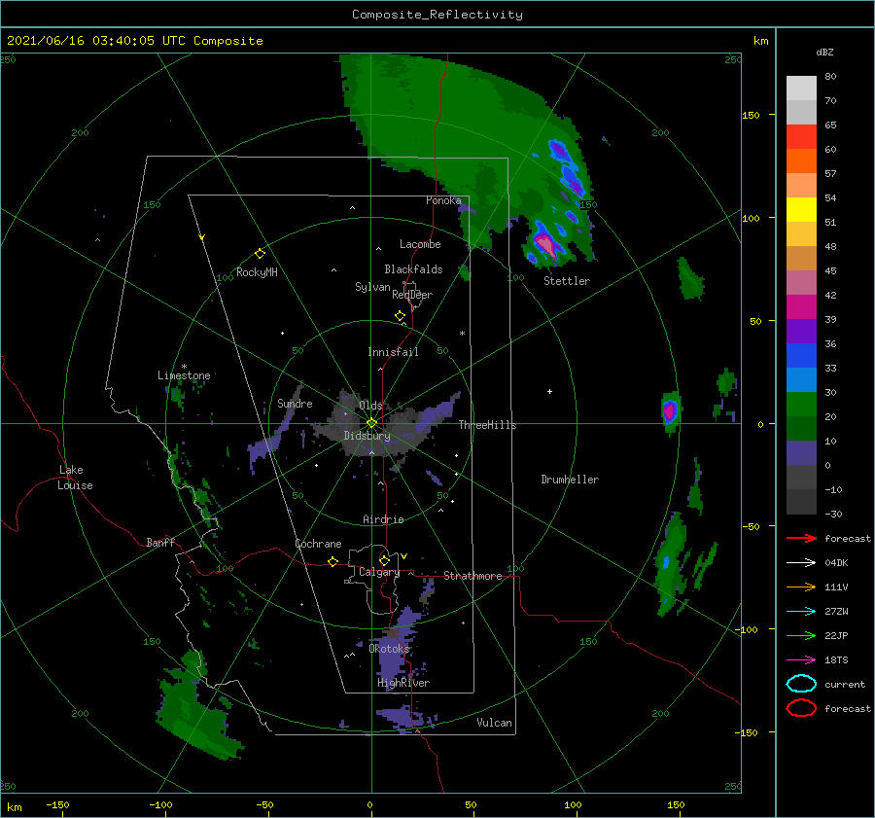Screen dimensions: 875x818
Task: Click the Drumheller label
Action: tap(570, 480)
